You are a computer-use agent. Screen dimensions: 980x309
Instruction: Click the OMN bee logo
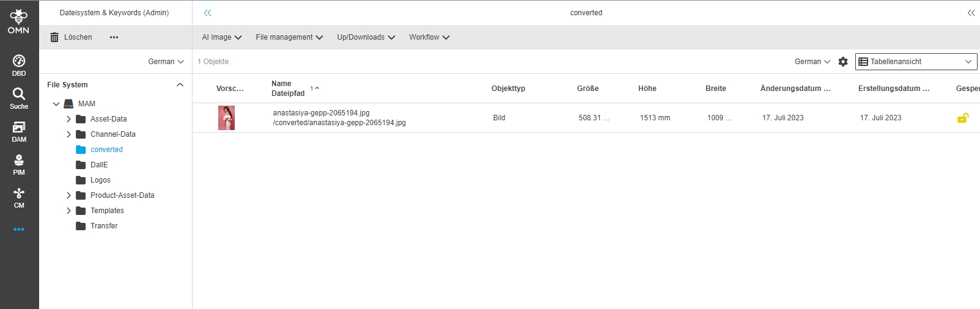pyautogui.click(x=18, y=21)
